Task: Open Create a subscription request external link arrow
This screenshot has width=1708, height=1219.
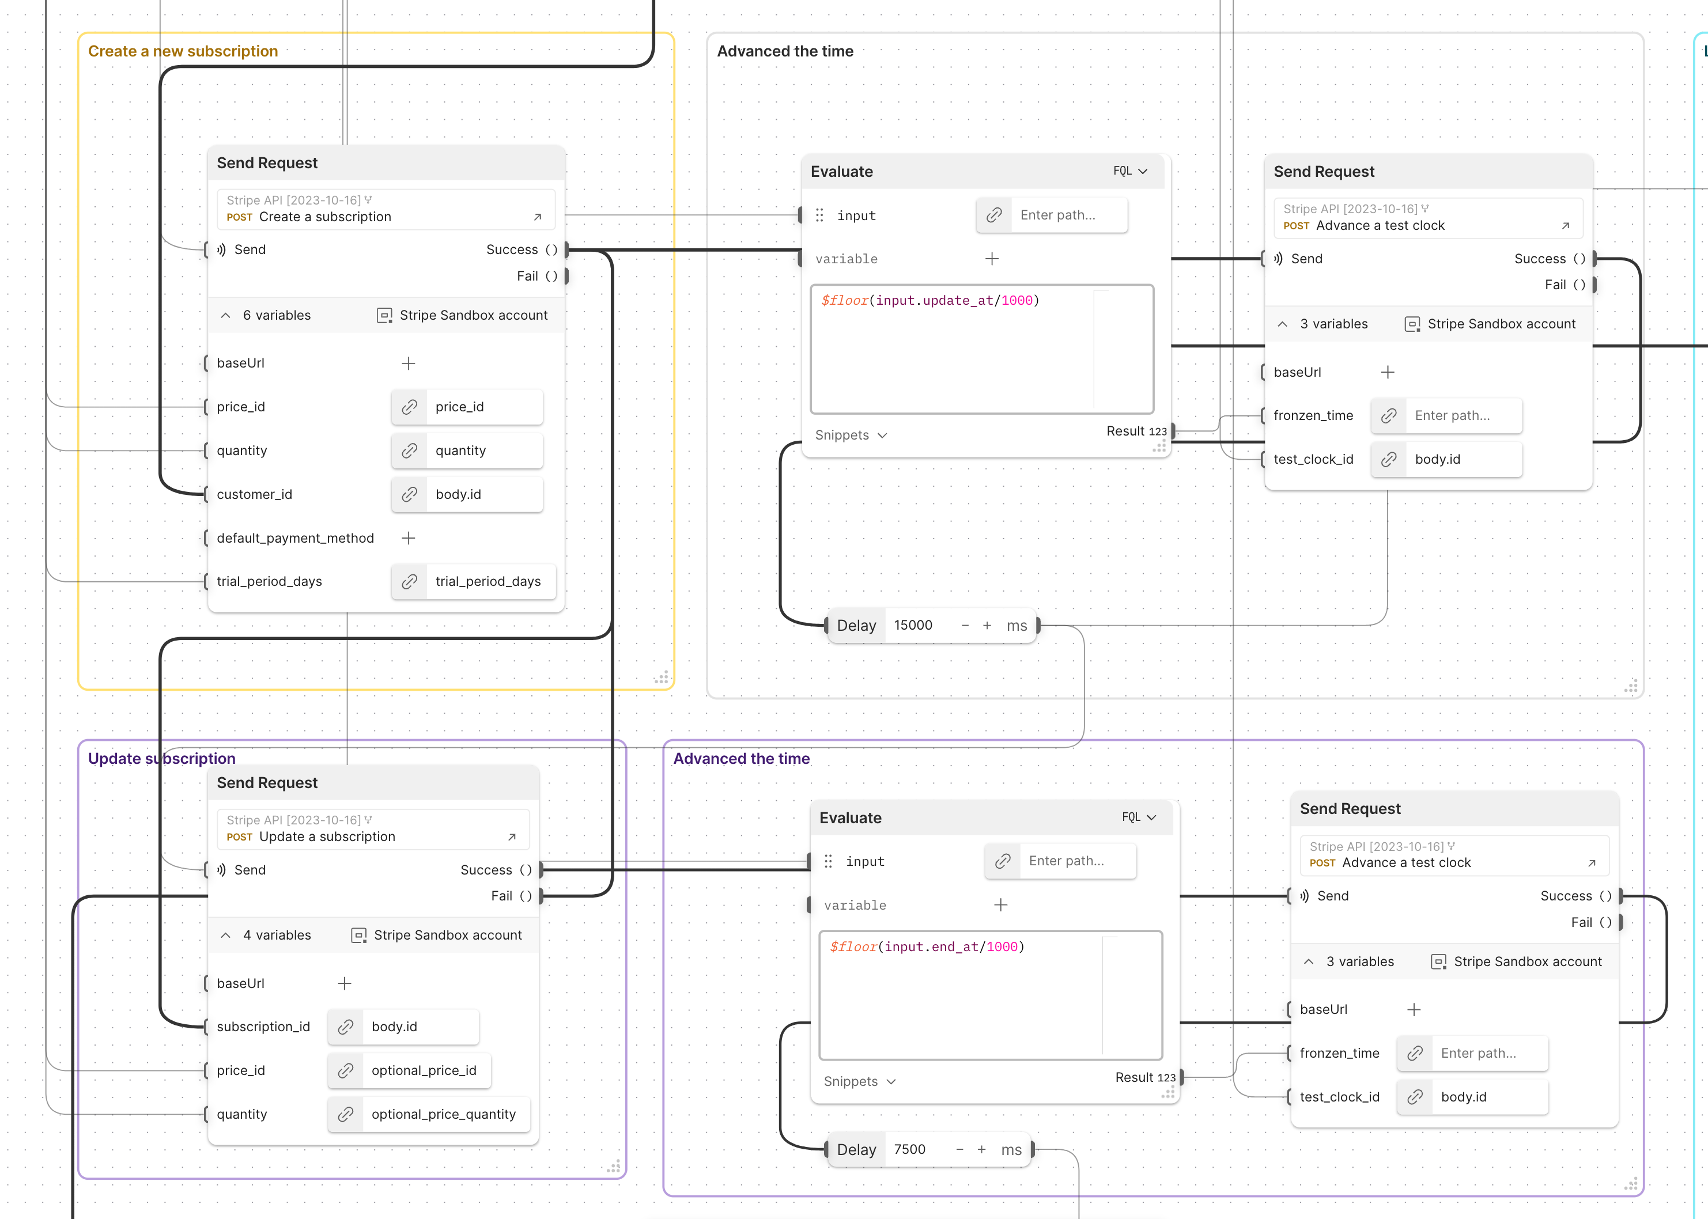Action: click(x=538, y=217)
